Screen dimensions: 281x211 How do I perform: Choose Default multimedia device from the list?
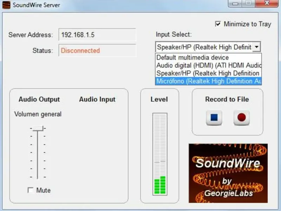tap(208, 57)
